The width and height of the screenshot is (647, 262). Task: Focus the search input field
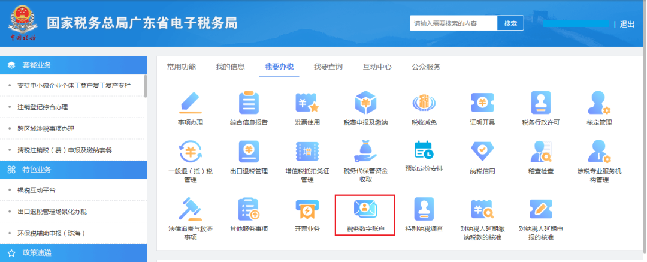[x=453, y=23]
